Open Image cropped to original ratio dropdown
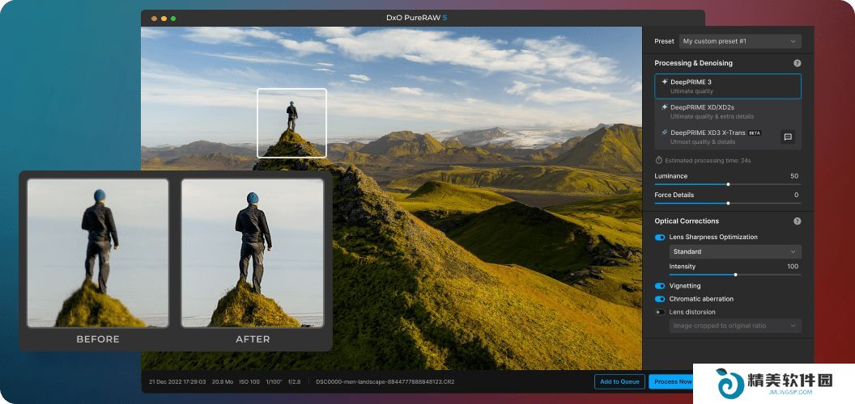This screenshot has height=404, width=855. 735,326
